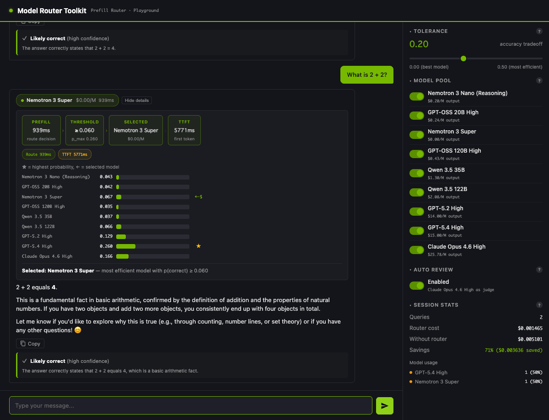The height and width of the screenshot is (420, 549).
Task: Click the GPT-5.2 High probability bar
Action: coord(153,236)
